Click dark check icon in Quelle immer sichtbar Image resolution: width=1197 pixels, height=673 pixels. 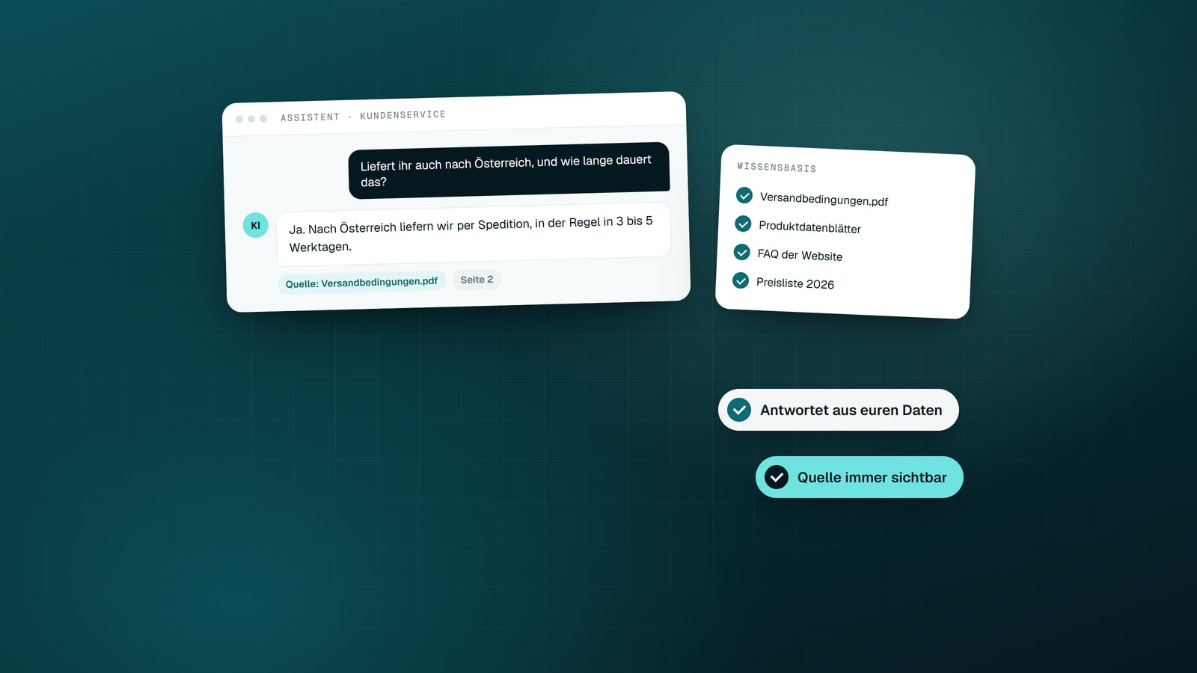[777, 477]
